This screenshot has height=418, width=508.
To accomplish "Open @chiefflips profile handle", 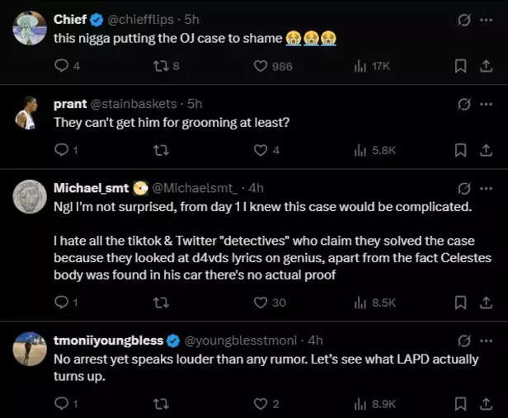I will tap(146, 18).
